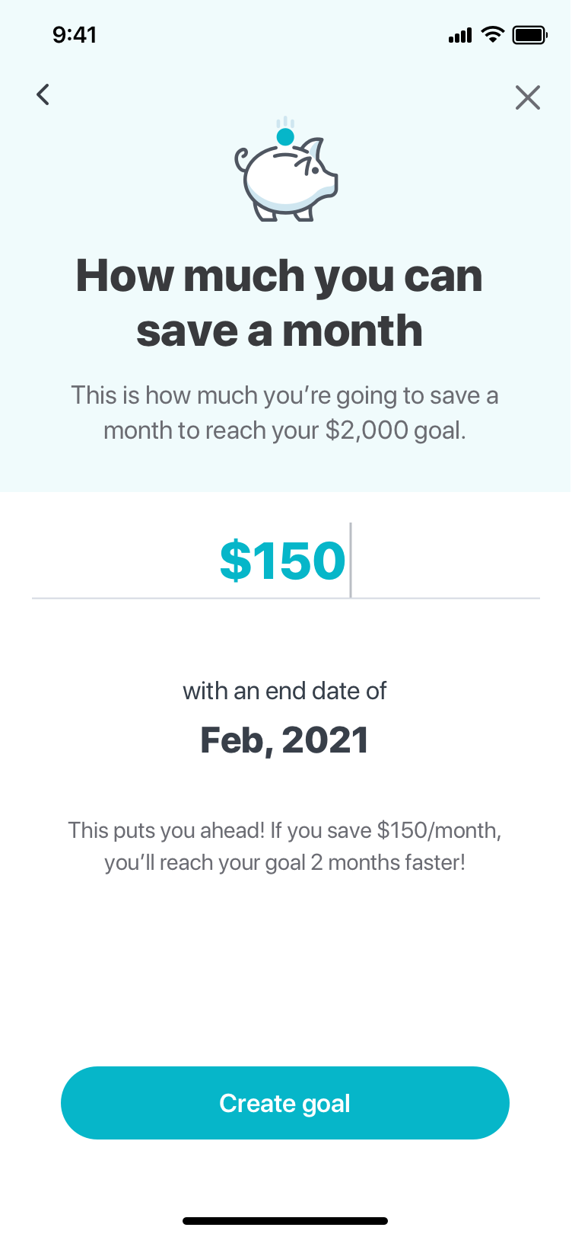Viewport: 572px width, 1237px height.
Task: Tap the cellular signal strength icon
Action: [x=460, y=35]
